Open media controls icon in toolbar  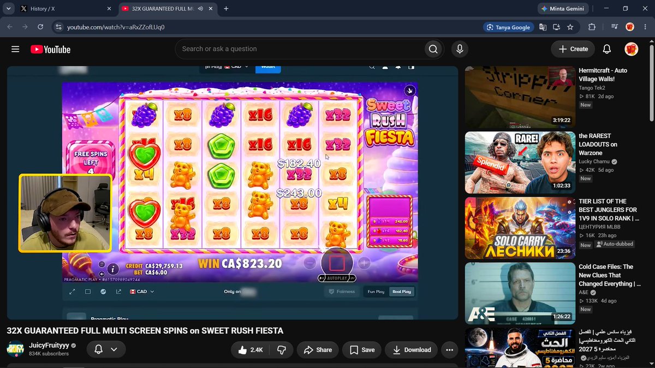click(615, 27)
